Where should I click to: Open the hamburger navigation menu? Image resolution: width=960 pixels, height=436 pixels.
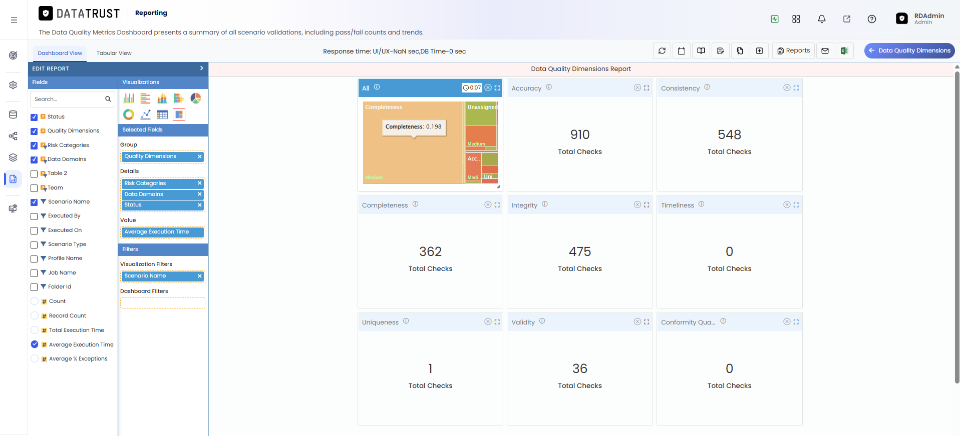tap(14, 20)
